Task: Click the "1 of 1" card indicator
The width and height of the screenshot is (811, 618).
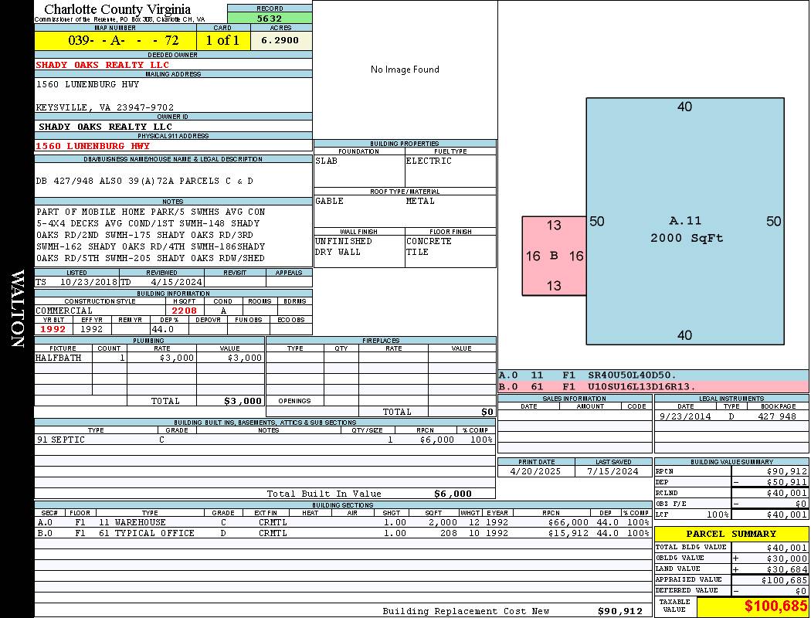Action: click(223, 40)
